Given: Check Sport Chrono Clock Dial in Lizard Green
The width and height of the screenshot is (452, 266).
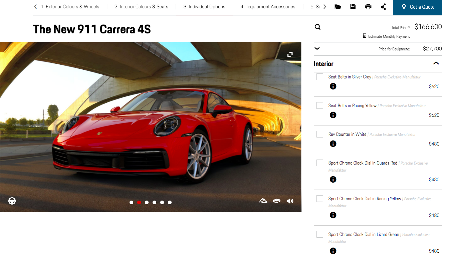Looking at the screenshot, I should [320, 234].
